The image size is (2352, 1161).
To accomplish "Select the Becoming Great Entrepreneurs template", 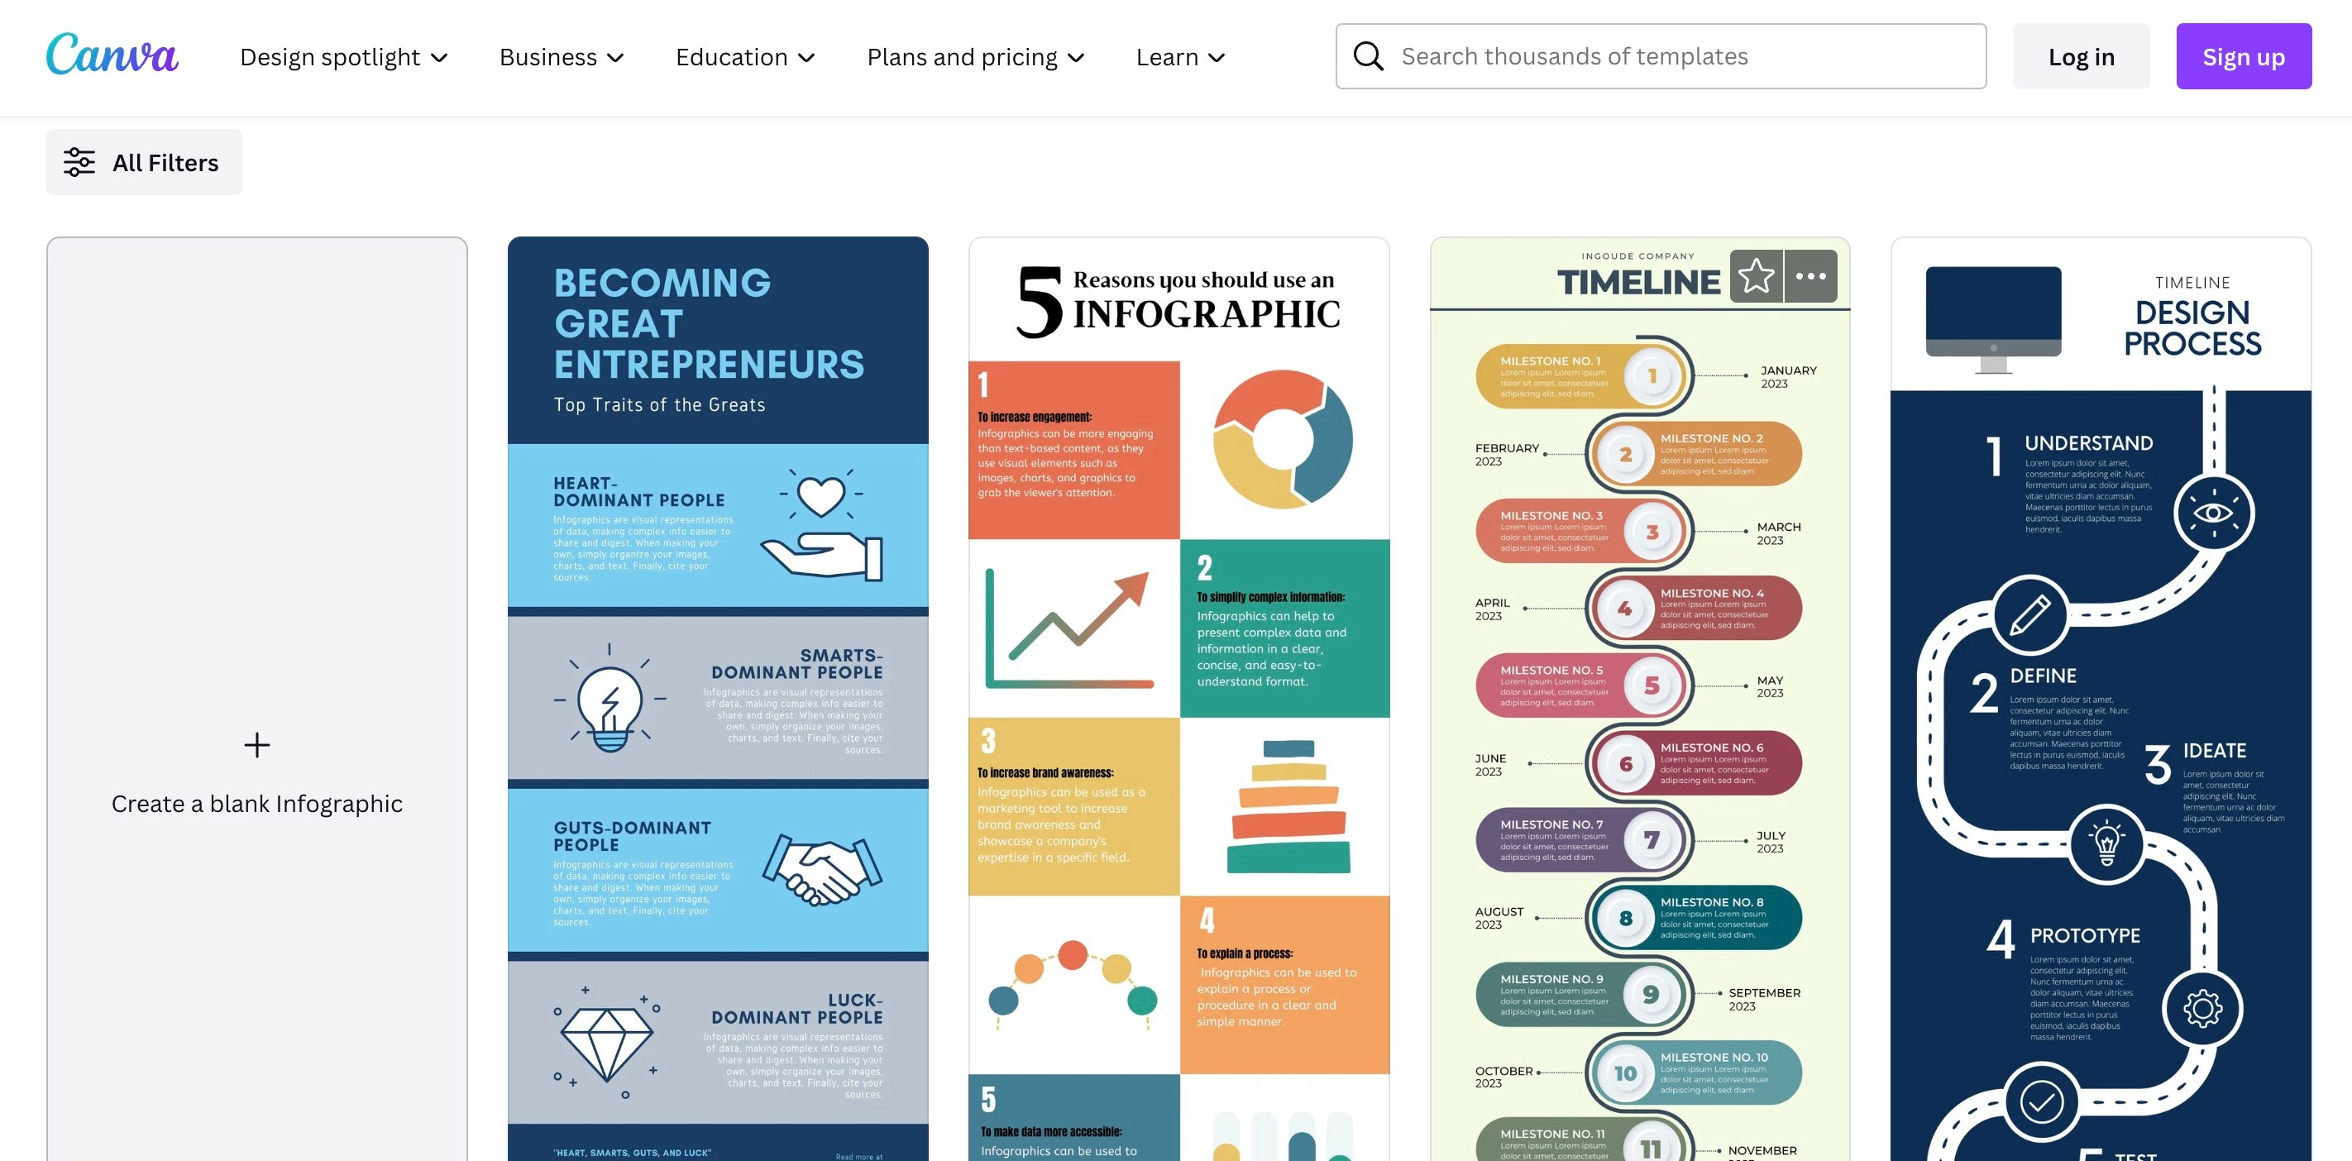I will [717, 697].
